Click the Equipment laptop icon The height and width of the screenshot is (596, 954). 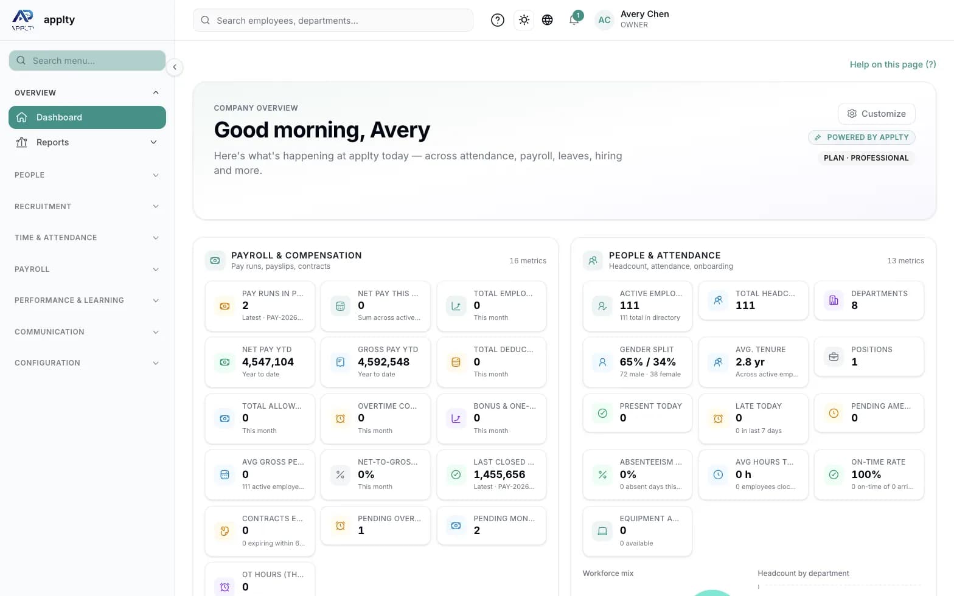point(602,531)
